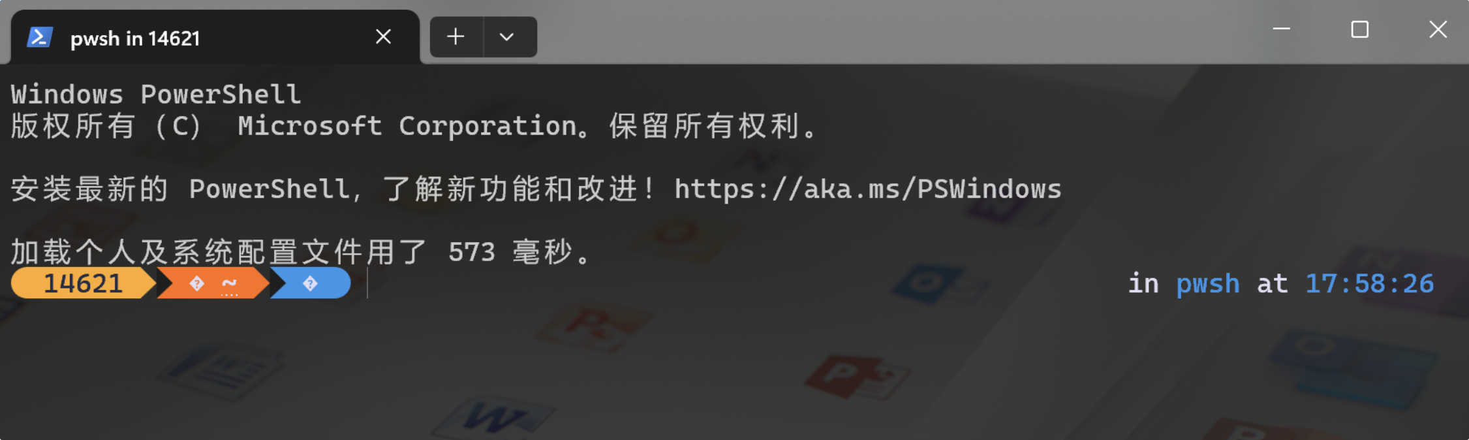Click the "Windows PowerShell" header line

point(155,95)
